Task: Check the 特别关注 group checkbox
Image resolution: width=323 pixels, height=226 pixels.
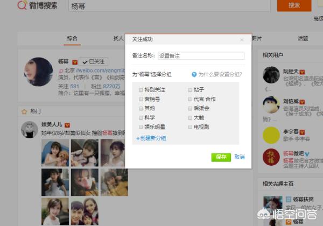Action: [141, 90]
